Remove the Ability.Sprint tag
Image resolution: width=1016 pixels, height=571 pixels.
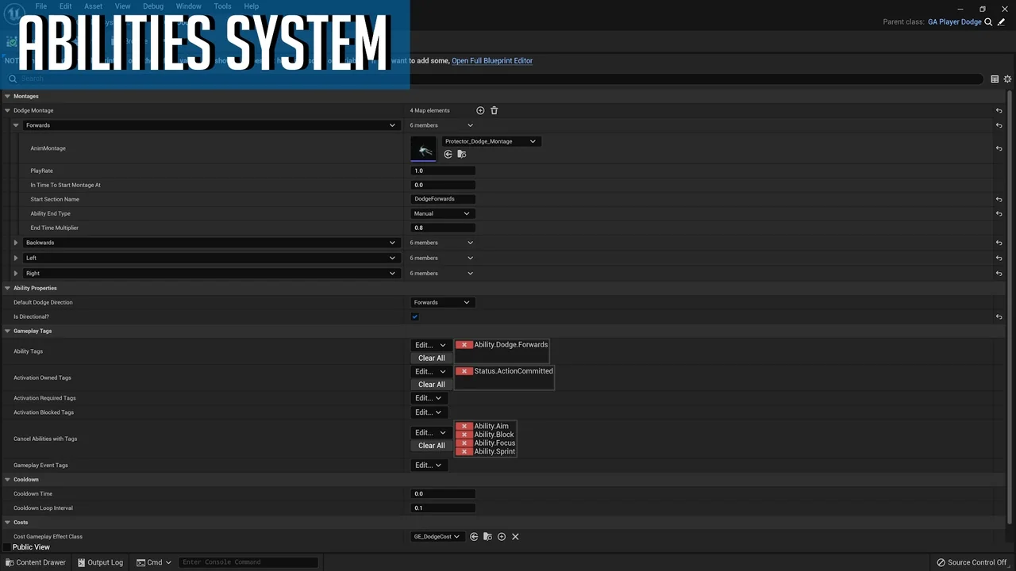point(464,452)
